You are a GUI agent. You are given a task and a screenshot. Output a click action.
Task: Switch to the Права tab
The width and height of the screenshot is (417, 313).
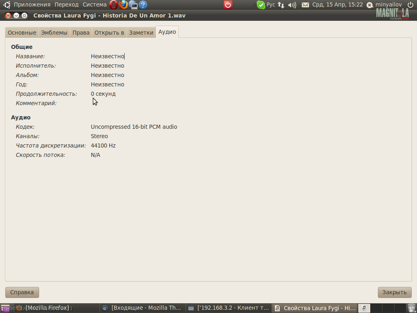(81, 33)
